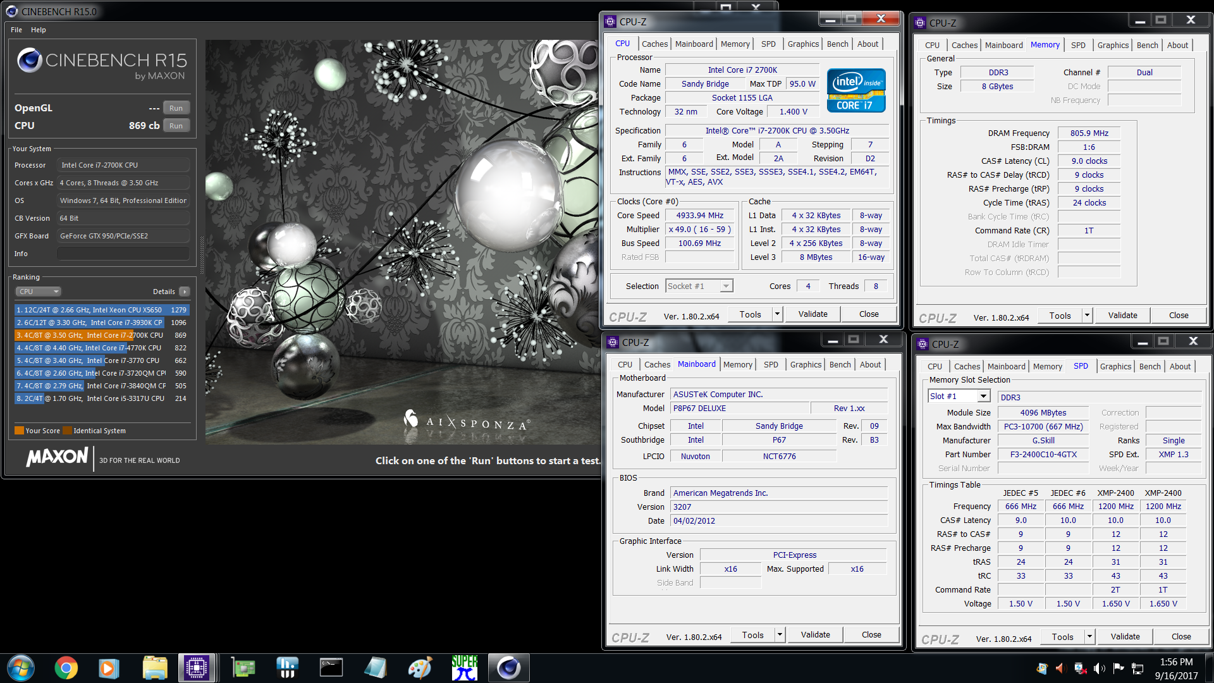The width and height of the screenshot is (1214, 683).
Task: Click the CPU-Z icon in SPD window title
Action: coord(923,344)
